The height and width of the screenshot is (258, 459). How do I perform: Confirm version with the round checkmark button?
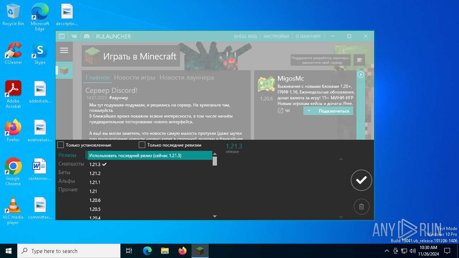361,180
